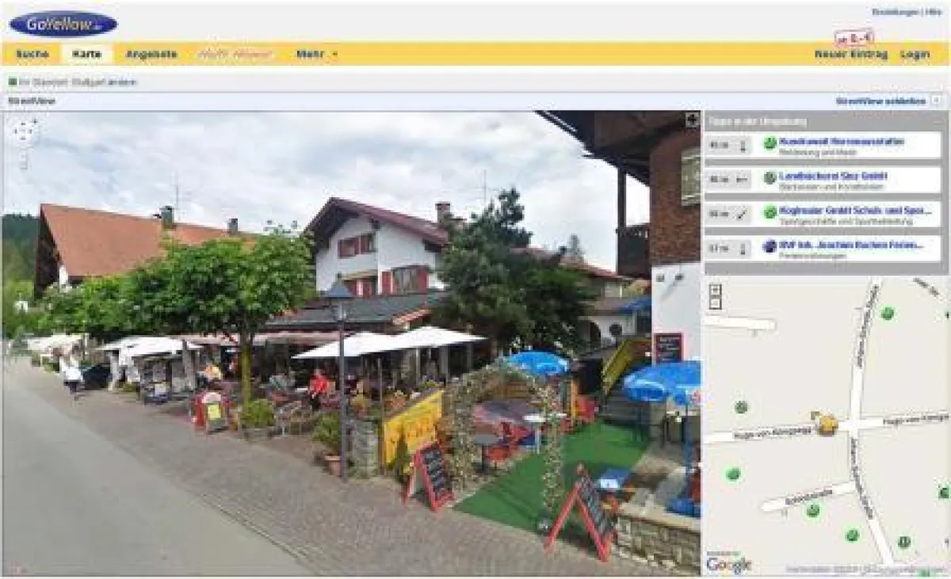The height and width of the screenshot is (579, 951).
Task: Select the Angebote tab
Action: [151, 55]
